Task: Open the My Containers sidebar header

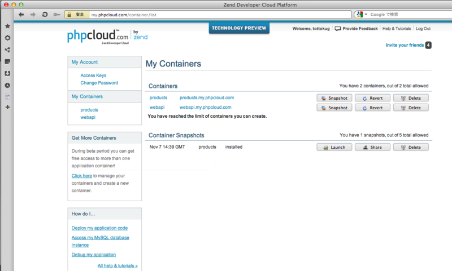Action: tap(87, 96)
